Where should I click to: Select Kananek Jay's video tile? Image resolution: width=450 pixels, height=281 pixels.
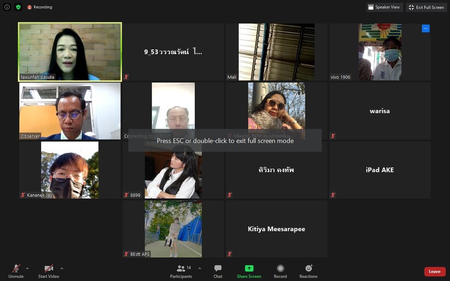[x=70, y=170]
